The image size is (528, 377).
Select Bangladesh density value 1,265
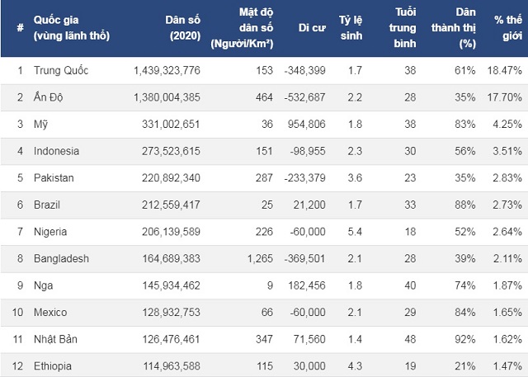point(260,258)
